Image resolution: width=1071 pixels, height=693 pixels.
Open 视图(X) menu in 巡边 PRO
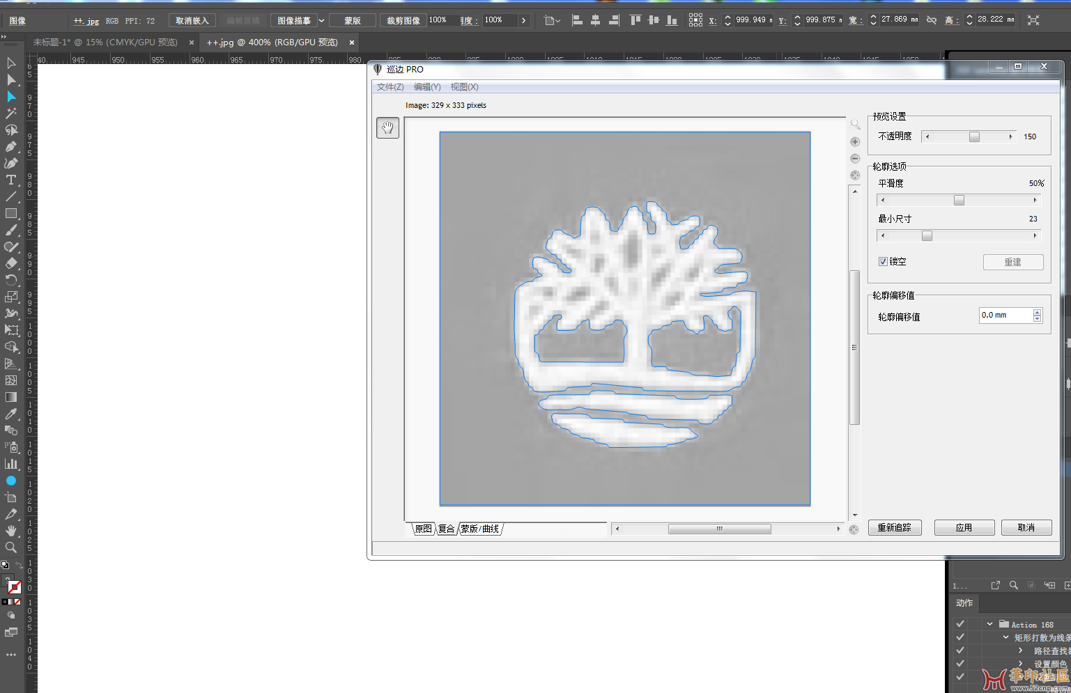click(x=464, y=87)
